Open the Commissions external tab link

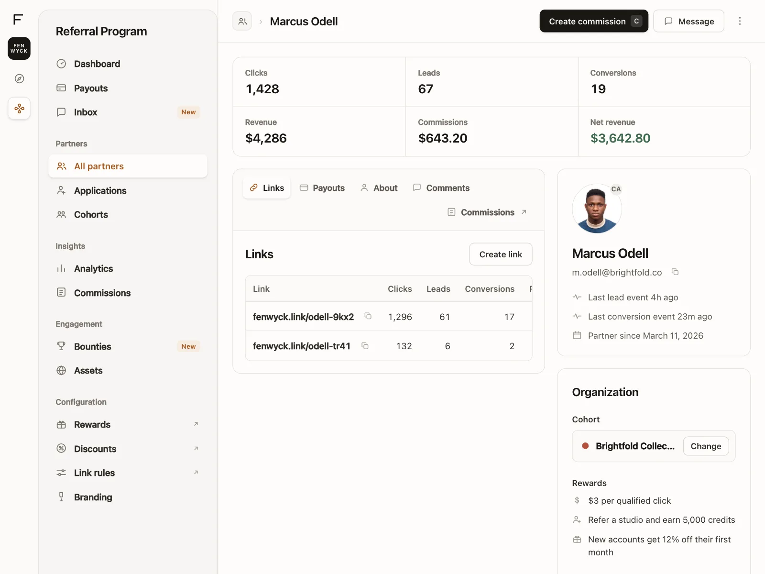pos(487,212)
